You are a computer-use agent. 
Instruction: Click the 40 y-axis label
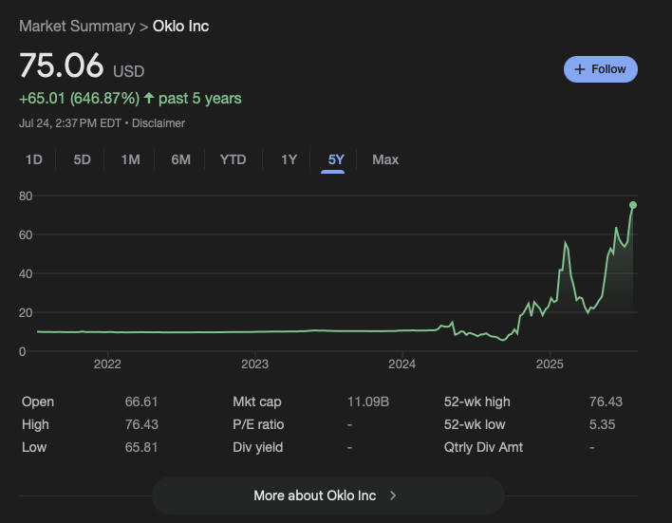pyautogui.click(x=26, y=273)
